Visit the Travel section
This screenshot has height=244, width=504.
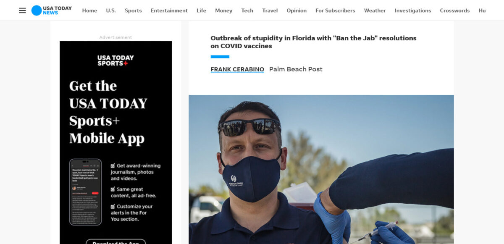point(270,10)
